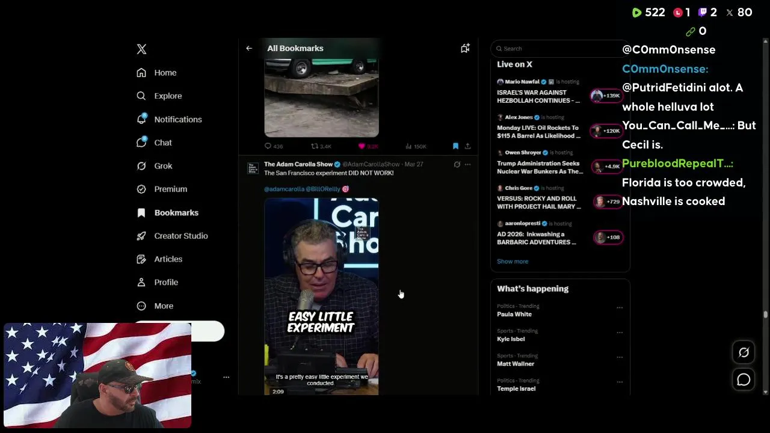Open options for Matt Wallner trend

tap(619, 357)
